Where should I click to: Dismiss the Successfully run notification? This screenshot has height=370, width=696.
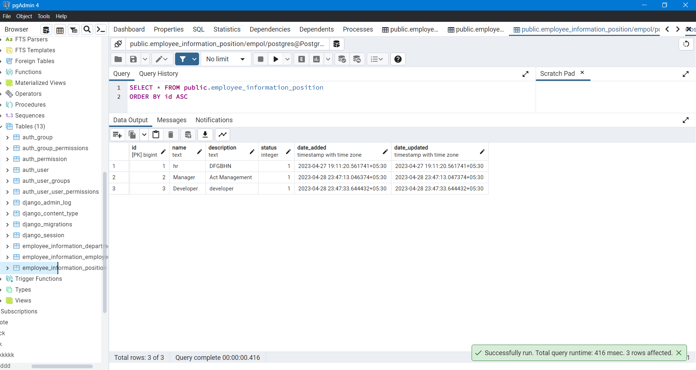(679, 353)
